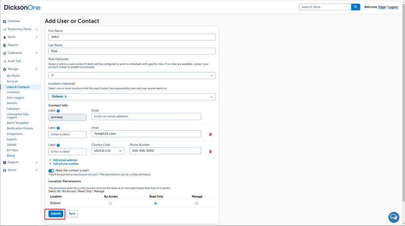Click the Edgar profile link
Screen dimensions: 405x226
382,7
